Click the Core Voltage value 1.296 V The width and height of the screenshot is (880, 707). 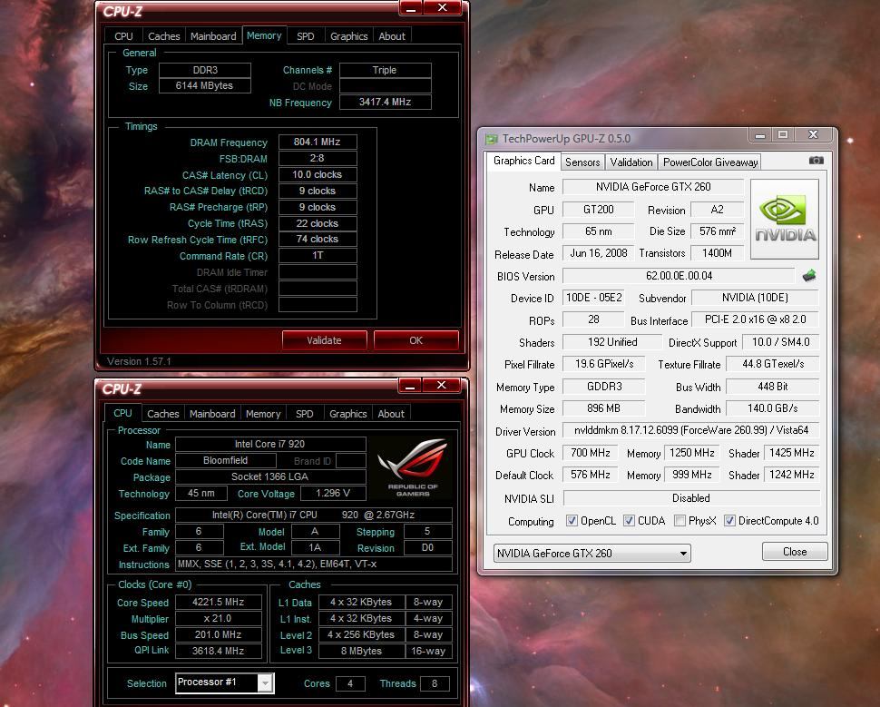coord(333,493)
